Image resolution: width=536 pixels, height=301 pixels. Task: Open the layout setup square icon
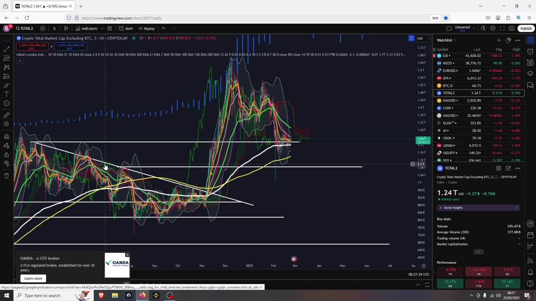tap(449, 28)
